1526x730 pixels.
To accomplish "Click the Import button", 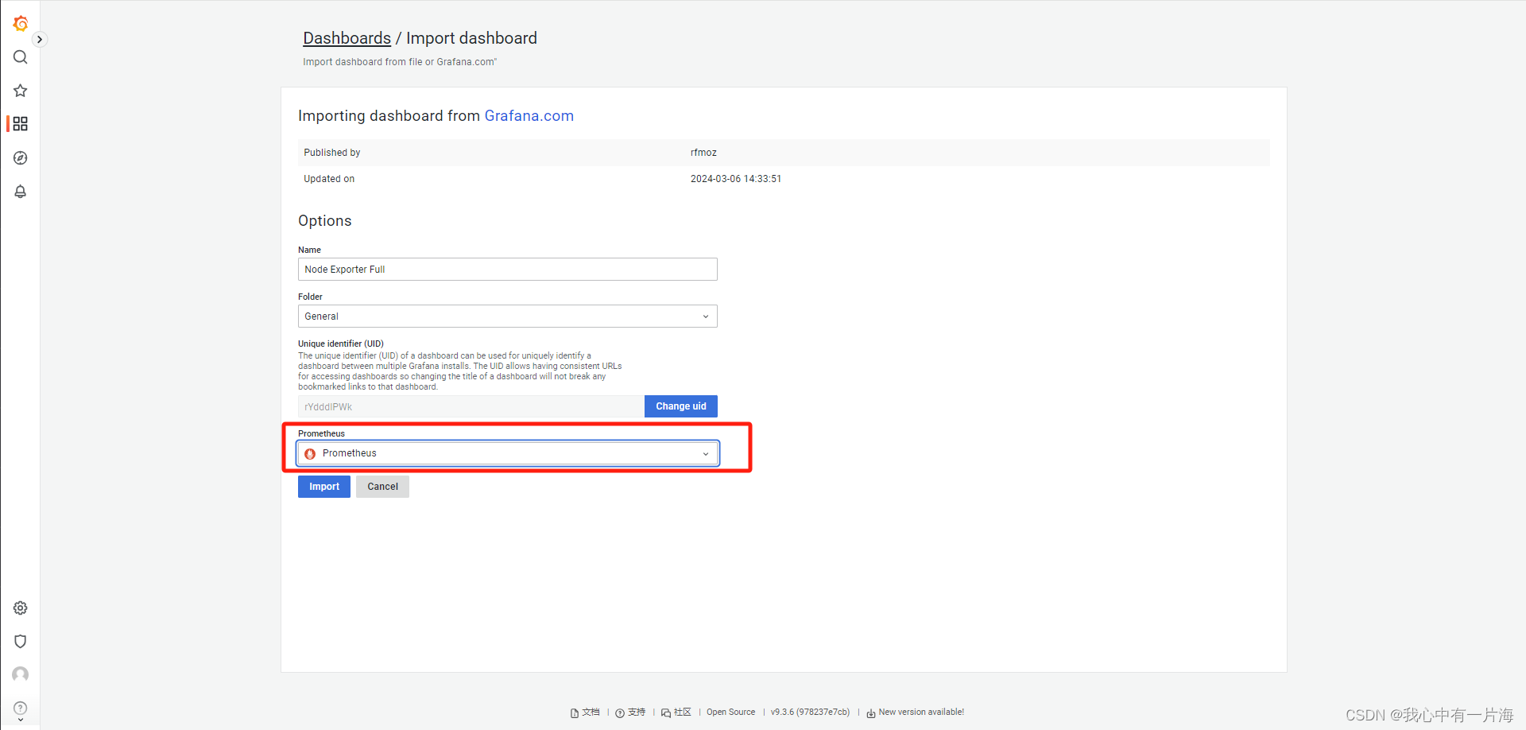I will tap(324, 487).
